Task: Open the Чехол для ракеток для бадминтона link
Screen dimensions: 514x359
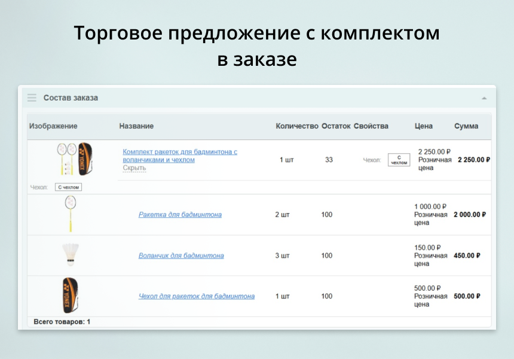Action: (x=196, y=296)
